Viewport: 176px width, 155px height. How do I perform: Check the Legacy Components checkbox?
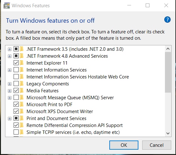[16, 83]
